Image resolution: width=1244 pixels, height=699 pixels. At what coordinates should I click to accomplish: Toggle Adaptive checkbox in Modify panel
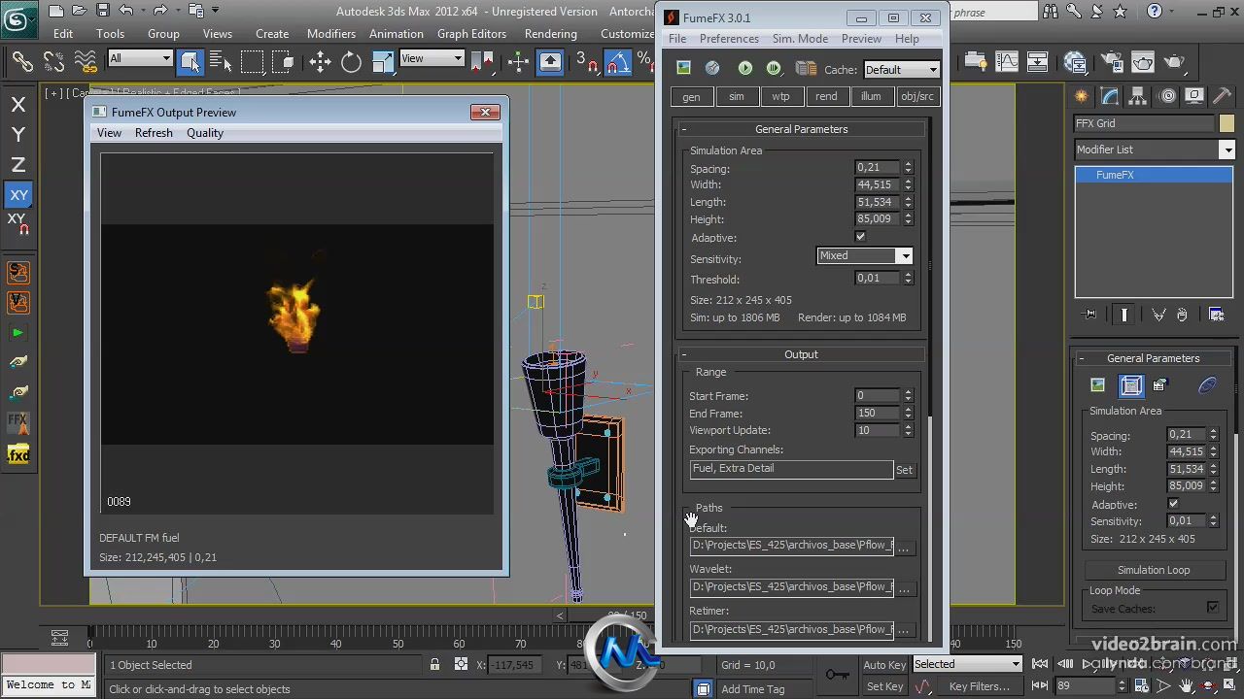(x=1173, y=504)
